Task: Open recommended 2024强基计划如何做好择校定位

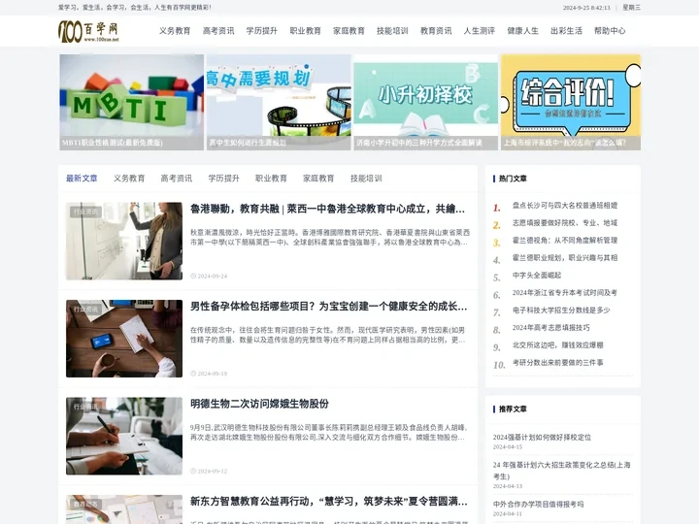Action: [x=542, y=438]
